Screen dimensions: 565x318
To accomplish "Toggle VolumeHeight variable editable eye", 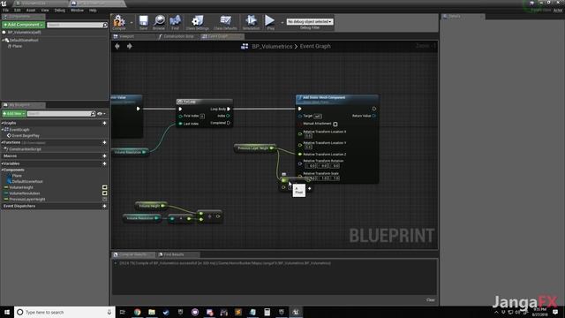I will pos(104,187).
